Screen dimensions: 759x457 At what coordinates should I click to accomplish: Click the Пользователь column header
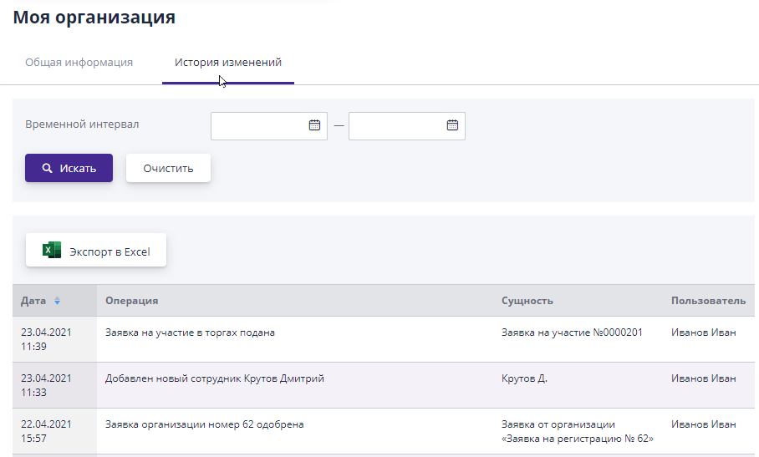click(707, 301)
